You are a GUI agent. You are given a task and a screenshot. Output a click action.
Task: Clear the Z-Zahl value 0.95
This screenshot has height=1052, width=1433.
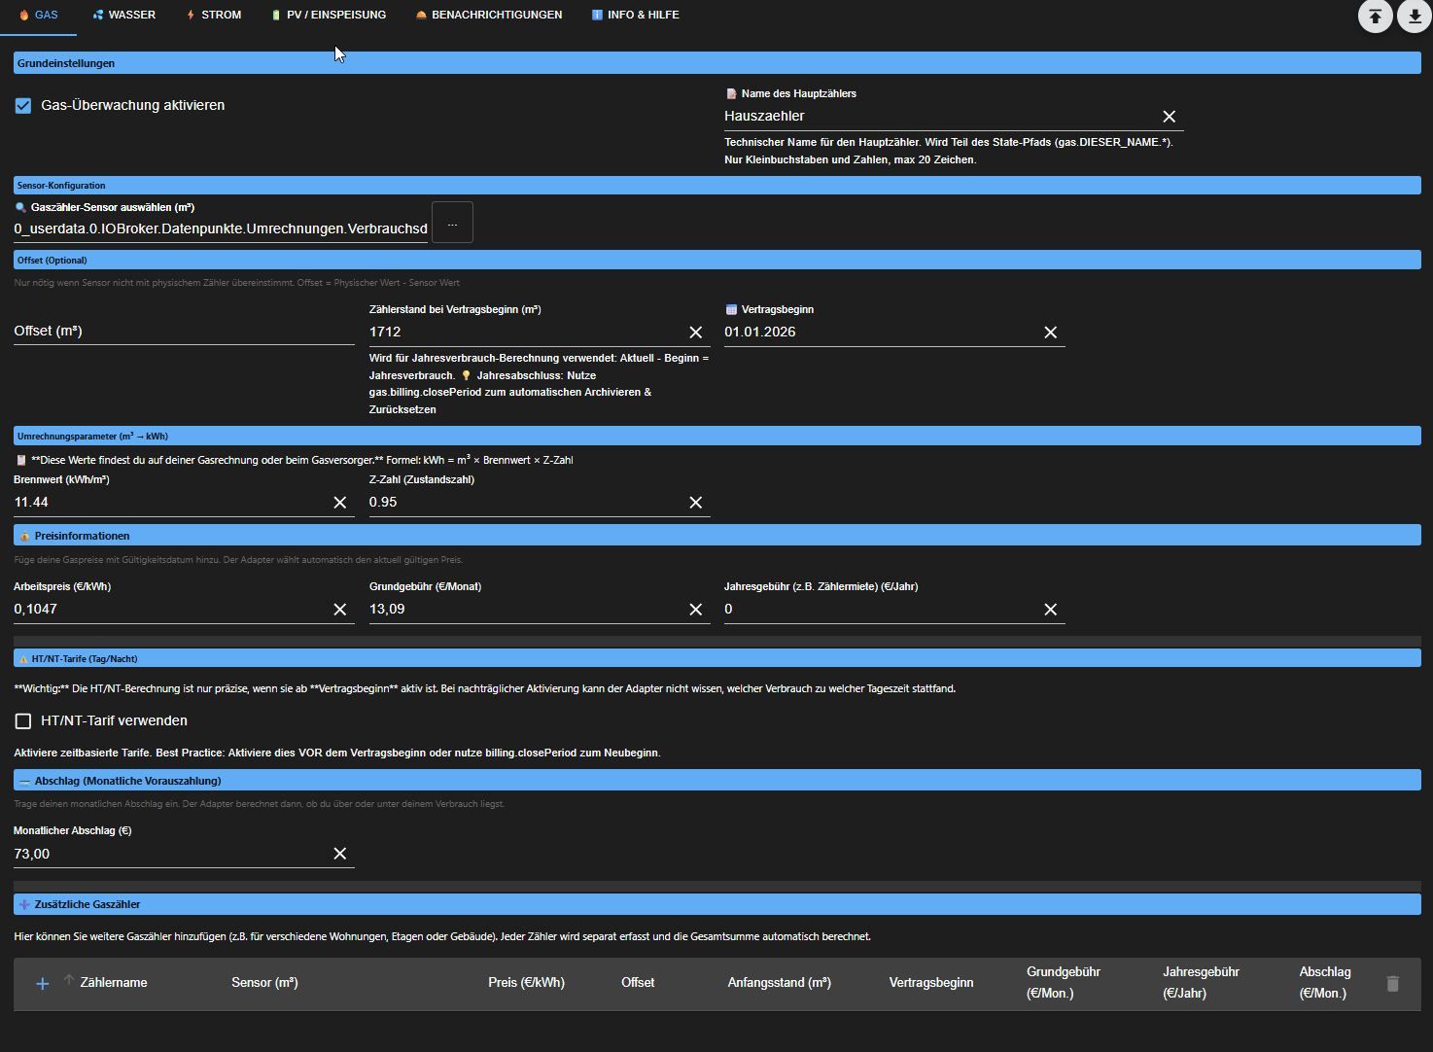click(x=695, y=503)
